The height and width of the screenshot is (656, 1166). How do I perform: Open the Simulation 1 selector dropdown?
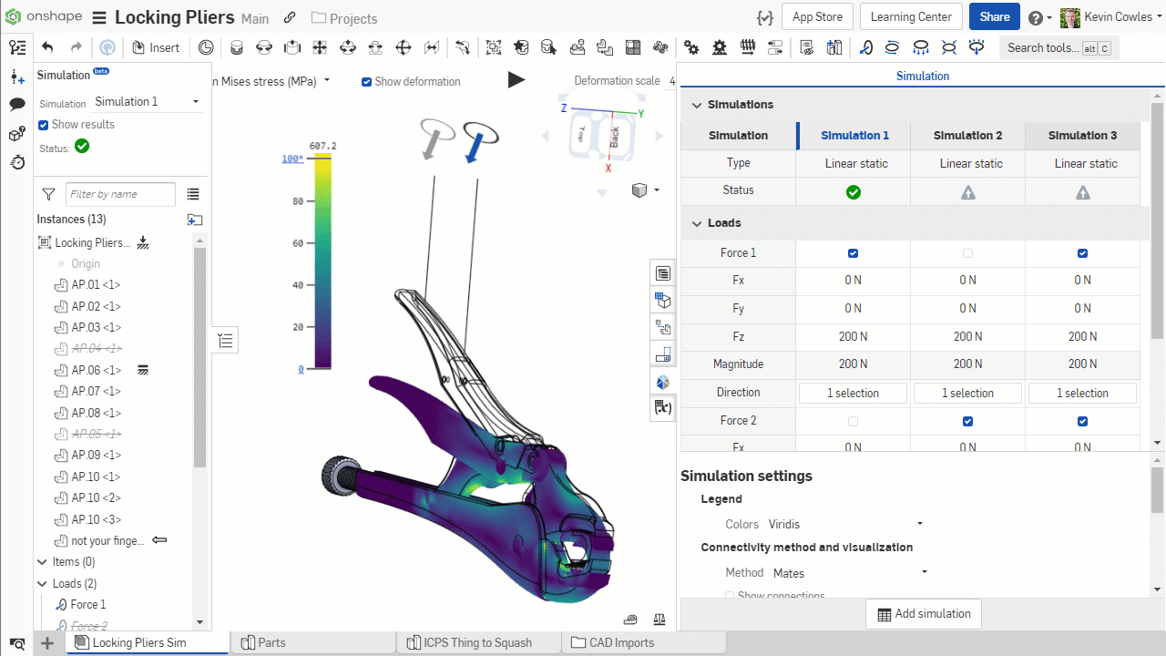tap(148, 102)
